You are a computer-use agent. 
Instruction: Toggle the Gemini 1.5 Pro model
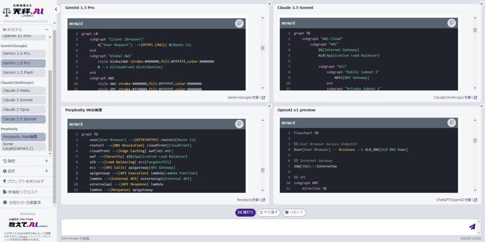pyautogui.click(x=23, y=63)
